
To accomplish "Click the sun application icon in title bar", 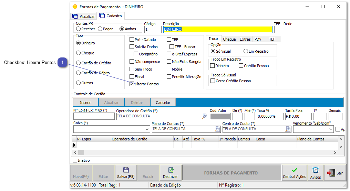I will pyautogui.click(x=75, y=7).
